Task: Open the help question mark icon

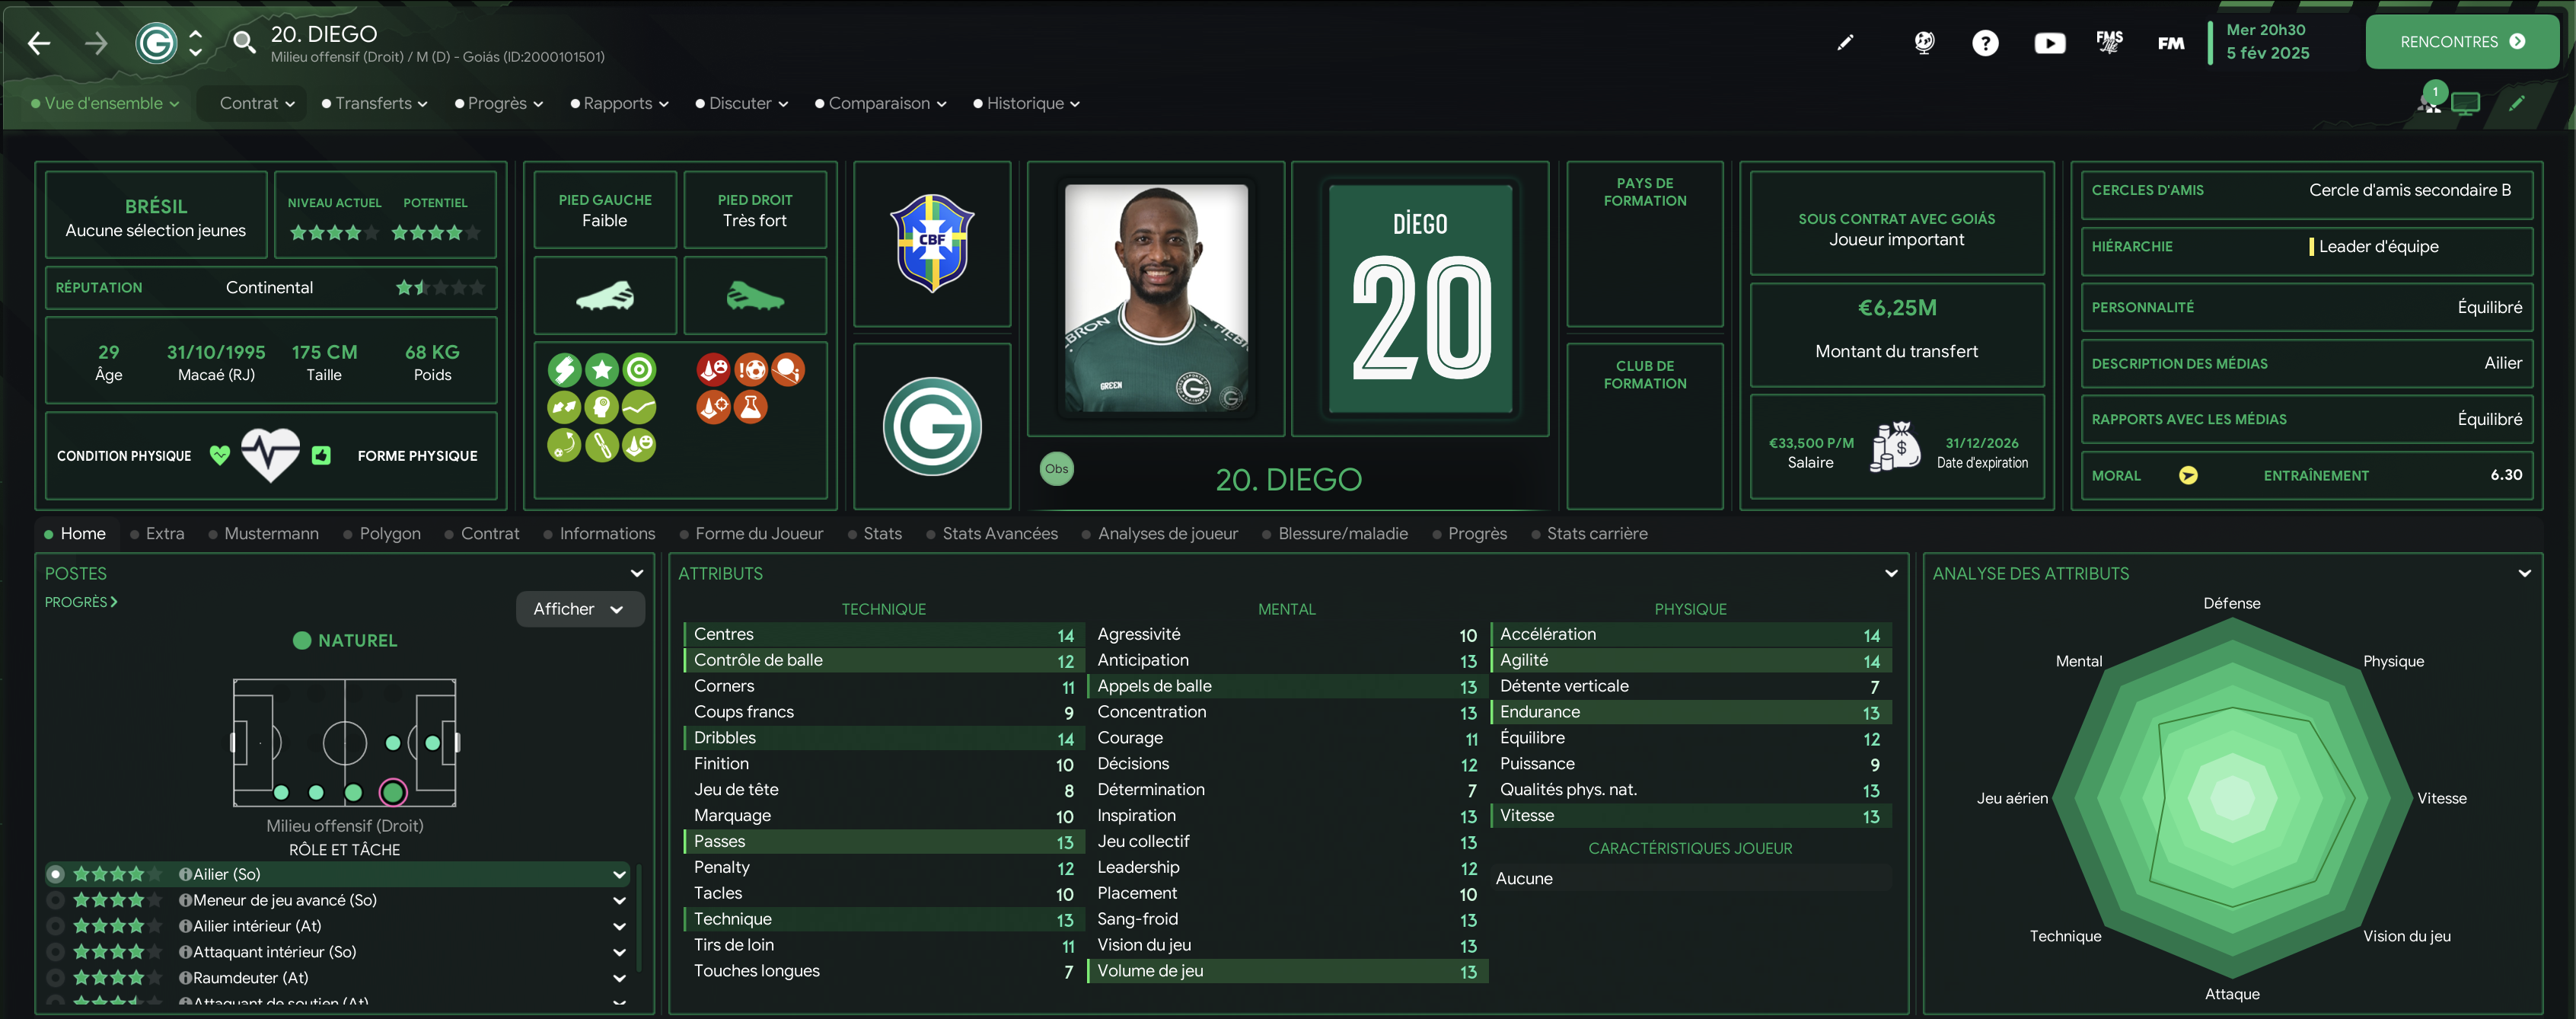Action: click(1985, 43)
